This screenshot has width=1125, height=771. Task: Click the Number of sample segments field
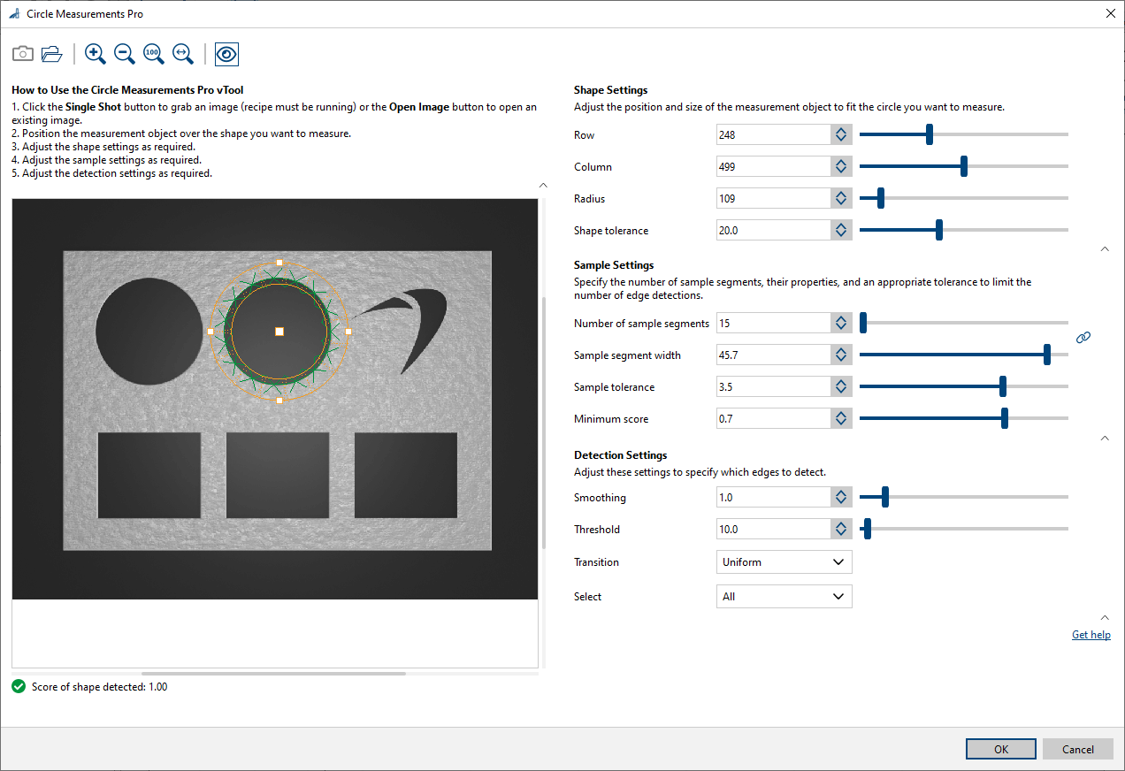(x=772, y=324)
